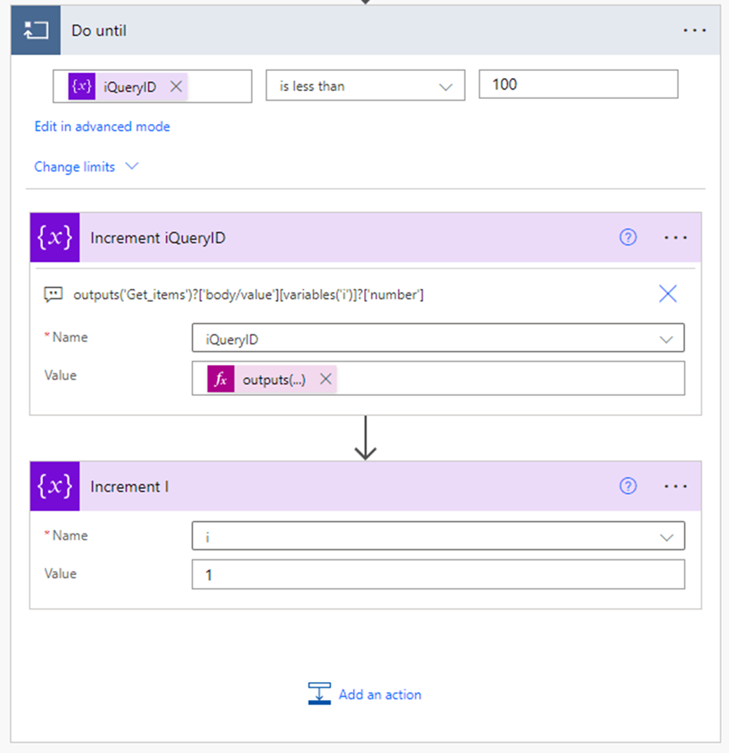Click the comment icon beside outputs expression
This screenshot has width=729, height=753.
point(53,294)
